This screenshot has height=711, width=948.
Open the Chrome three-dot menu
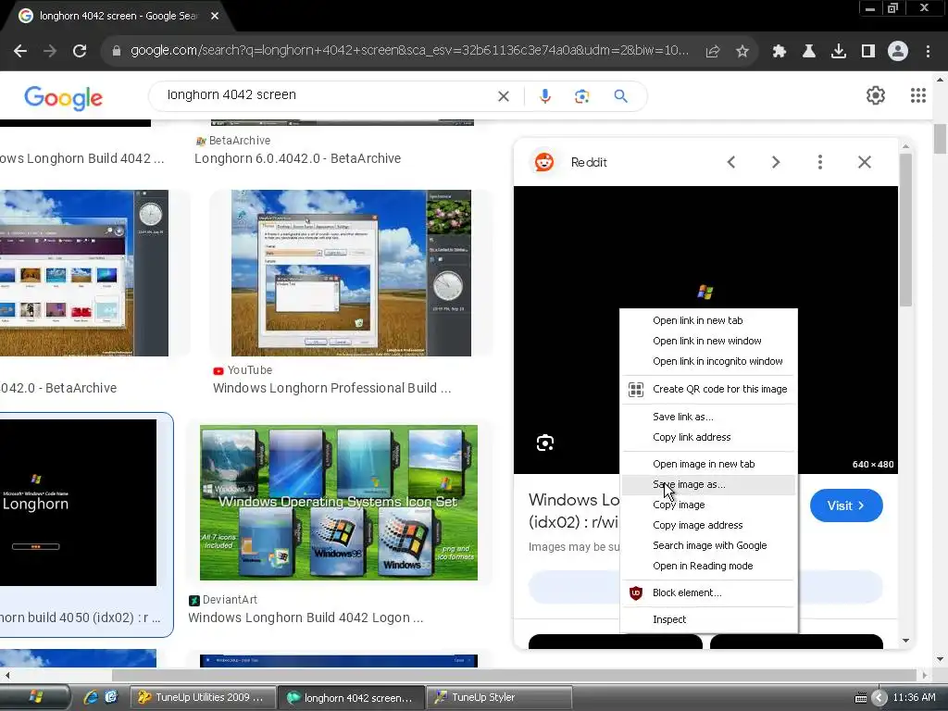tap(928, 52)
